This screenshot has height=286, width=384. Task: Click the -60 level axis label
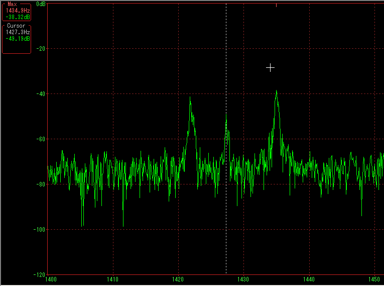(x=41, y=139)
